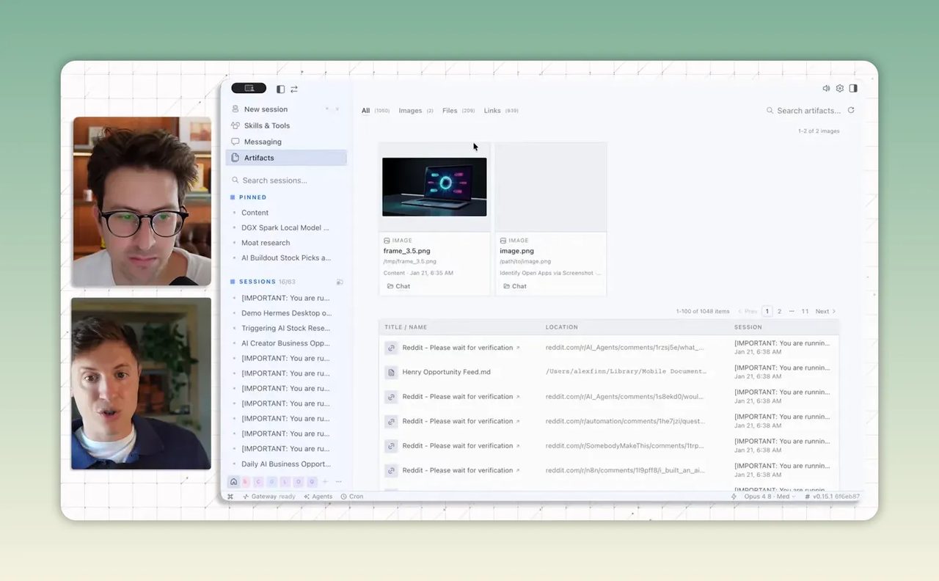
Task: Refresh artifacts with the reload icon
Action: click(x=851, y=110)
